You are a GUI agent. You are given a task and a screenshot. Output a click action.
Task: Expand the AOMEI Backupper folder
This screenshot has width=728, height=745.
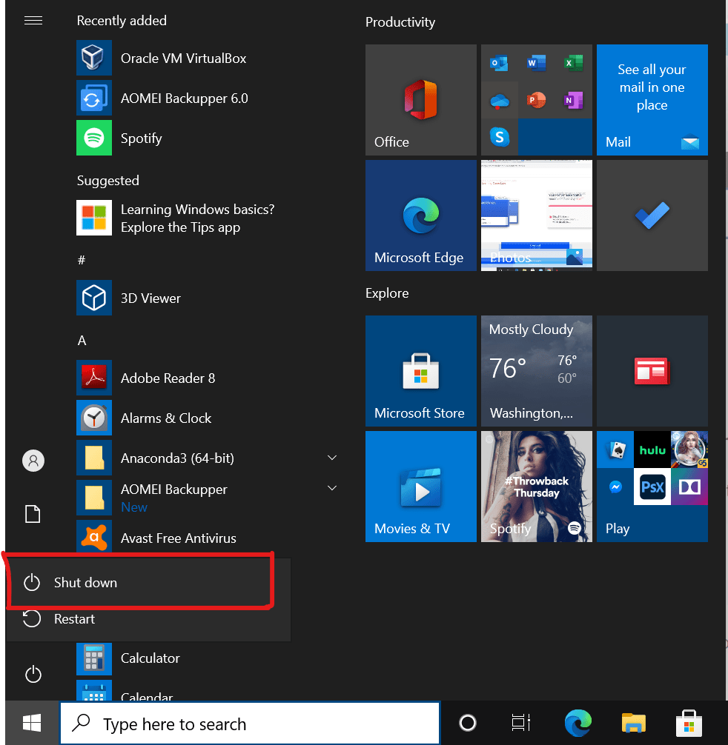point(332,489)
